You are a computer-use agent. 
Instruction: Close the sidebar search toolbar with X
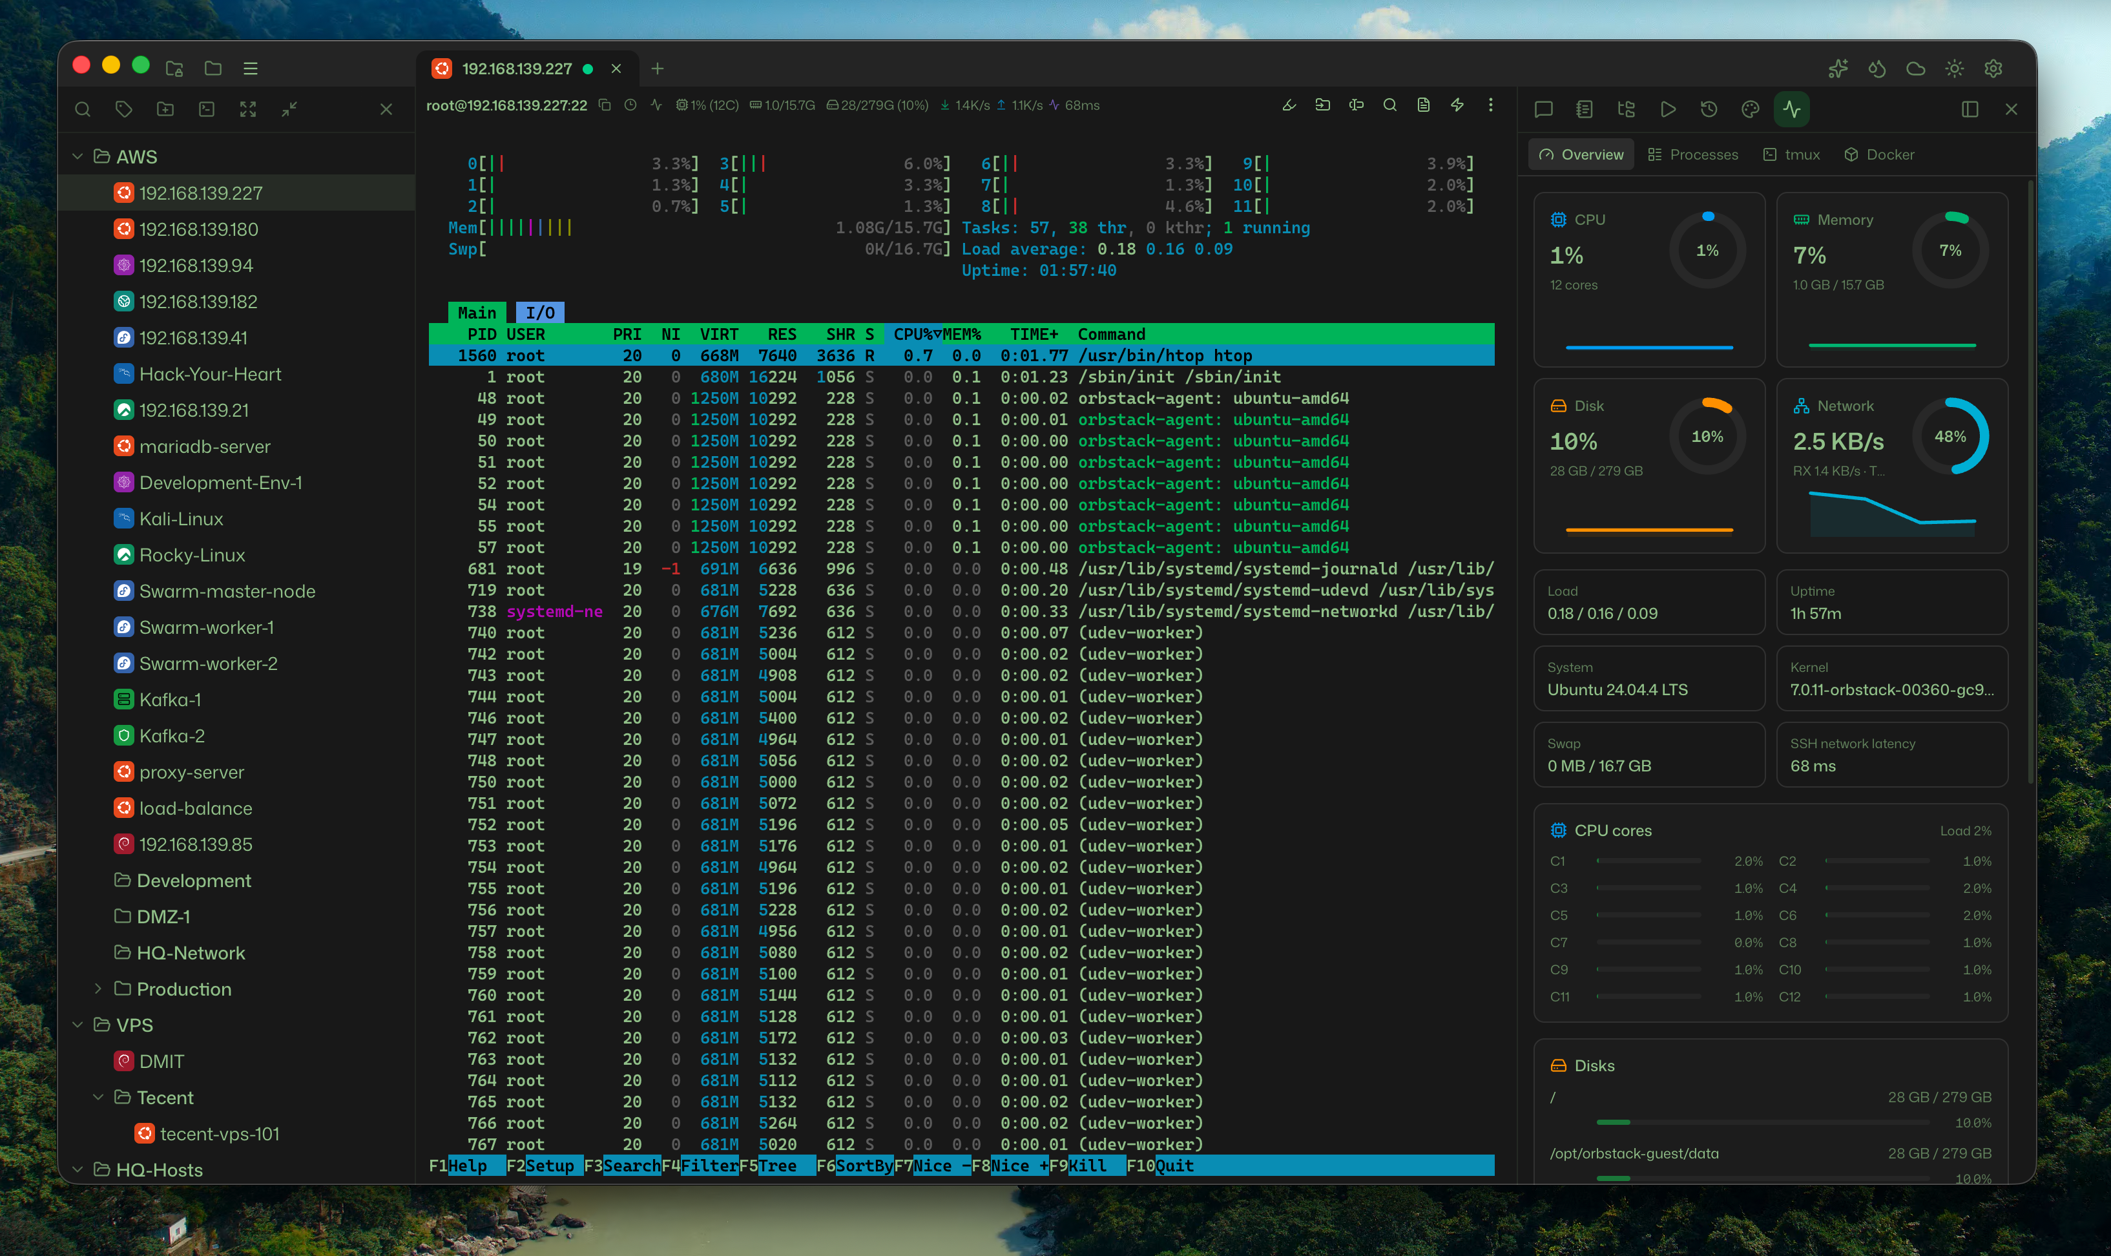[x=386, y=109]
